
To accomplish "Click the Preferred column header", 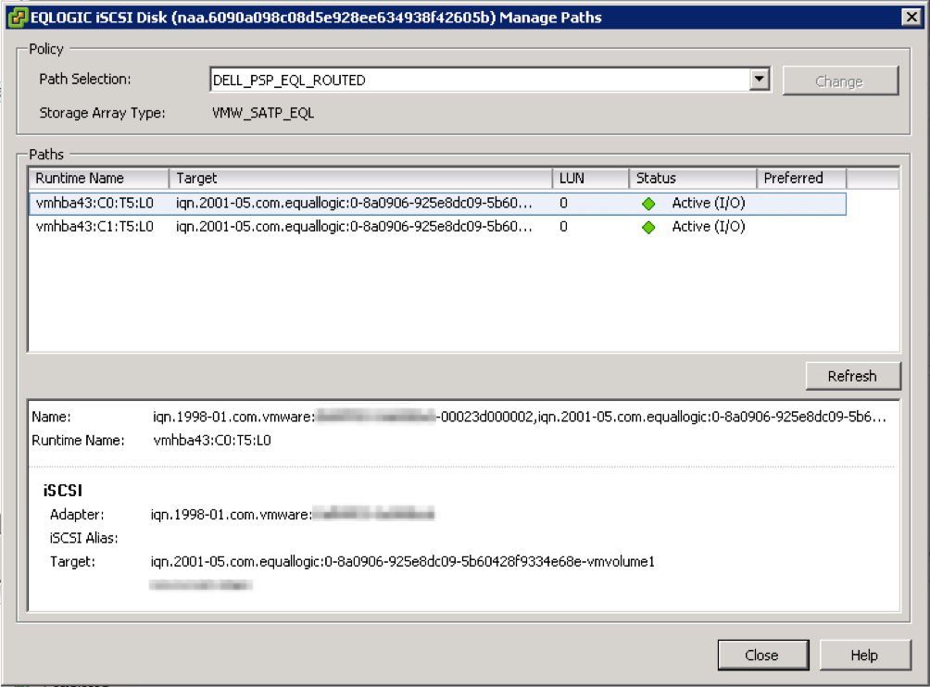I will pos(801,178).
